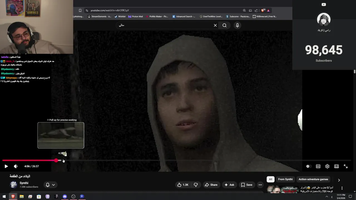Mute the video volume
Screen dimensions: 356x200
[16, 166]
